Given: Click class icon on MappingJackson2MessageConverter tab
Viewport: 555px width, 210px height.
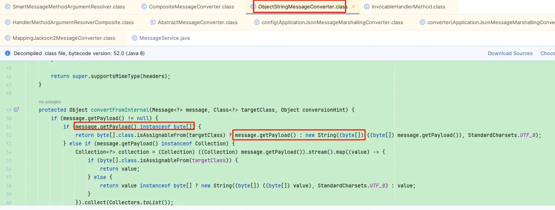Looking at the screenshot, I should point(8,38).
